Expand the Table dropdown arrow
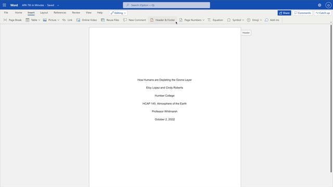The height and width of the screenshot is (187, 333). tap(40, 20)
